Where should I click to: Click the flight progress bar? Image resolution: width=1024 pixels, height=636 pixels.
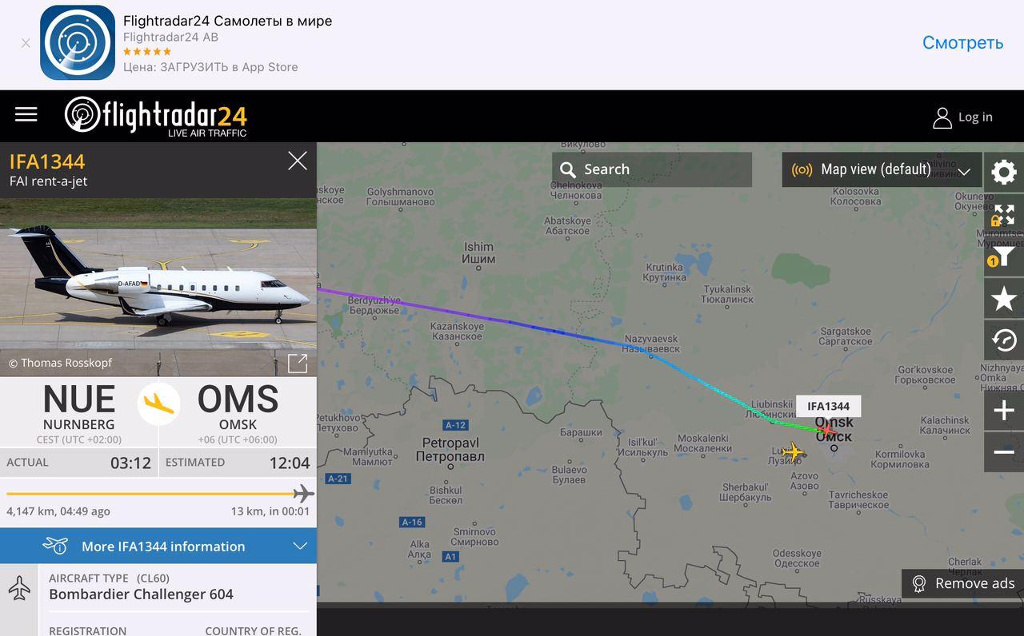(158, 494)
